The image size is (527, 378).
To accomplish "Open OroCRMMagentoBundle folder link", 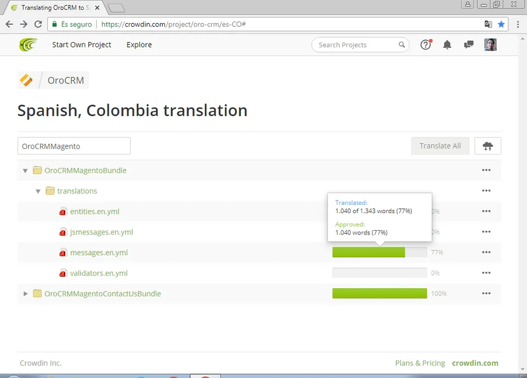I will click(86, 170).
